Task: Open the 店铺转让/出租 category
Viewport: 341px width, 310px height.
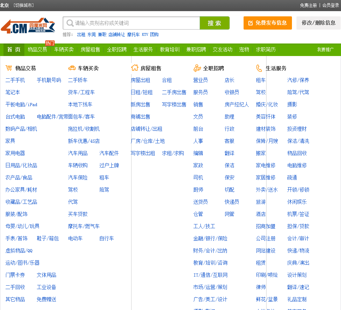Action: click(x=146, y=129)
